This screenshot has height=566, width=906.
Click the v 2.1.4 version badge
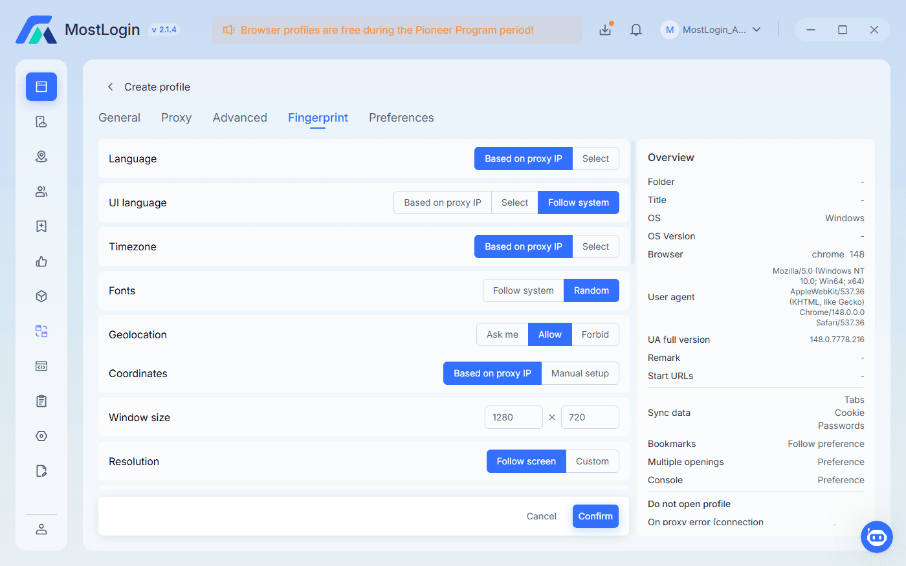164,30
